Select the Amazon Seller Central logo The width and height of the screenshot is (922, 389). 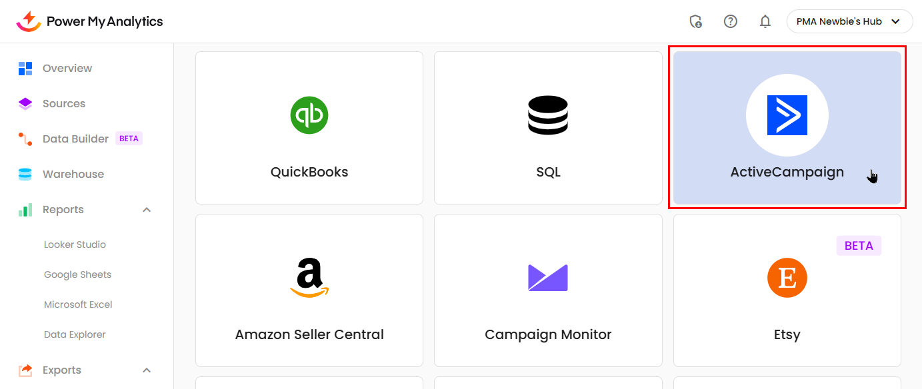point(309,278)
